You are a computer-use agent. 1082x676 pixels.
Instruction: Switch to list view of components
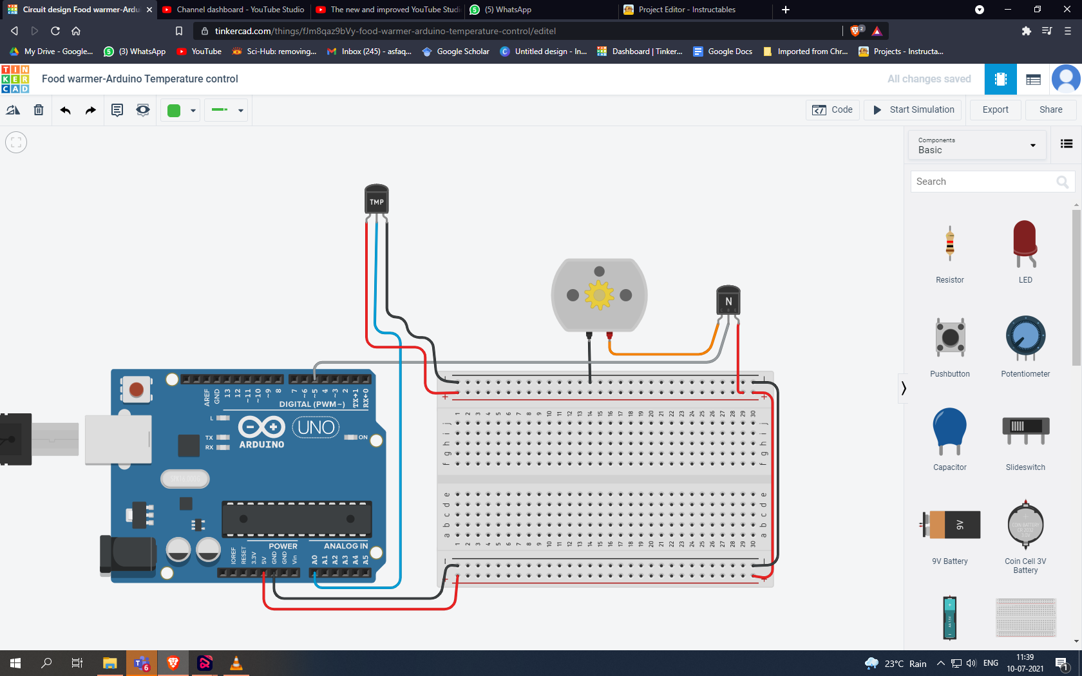pos(1066,144)
